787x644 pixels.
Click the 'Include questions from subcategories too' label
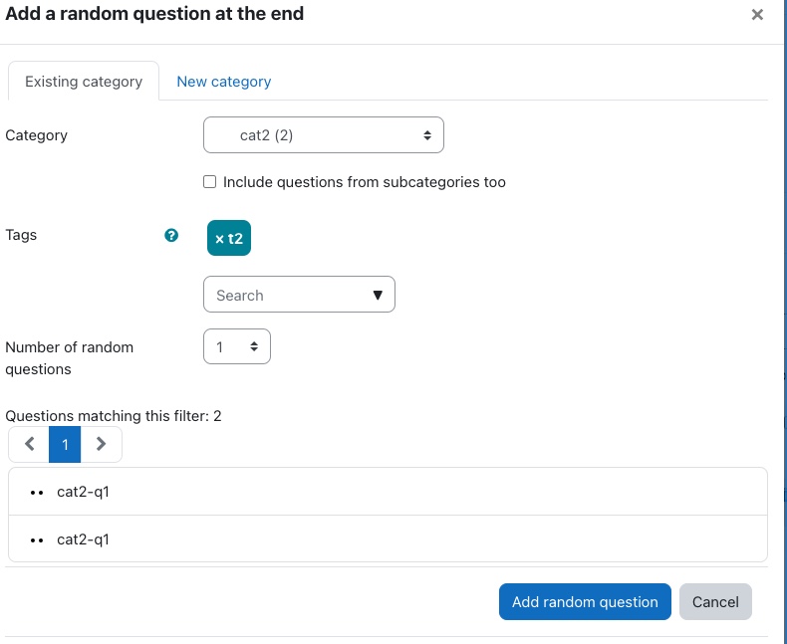pyautogui.click(x=365, y=182)
